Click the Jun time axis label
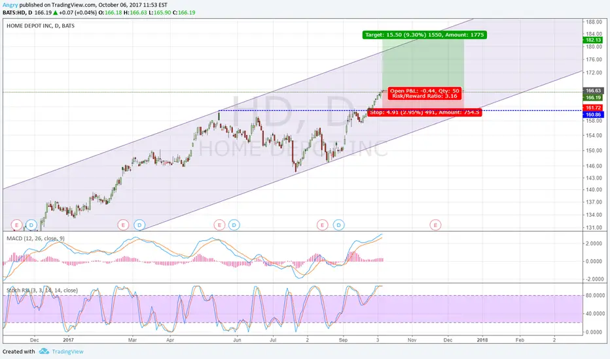 (x=237, y=340)
